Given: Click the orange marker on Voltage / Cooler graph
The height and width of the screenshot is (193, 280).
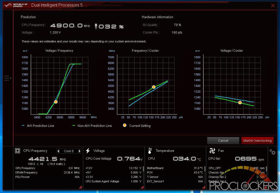Looking at the screenshot, I should tap(240, 102).
